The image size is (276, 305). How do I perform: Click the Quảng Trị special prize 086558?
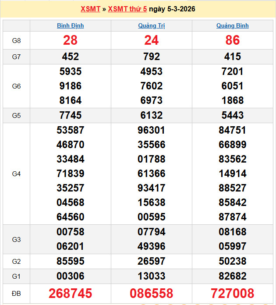tap(151, 293)
